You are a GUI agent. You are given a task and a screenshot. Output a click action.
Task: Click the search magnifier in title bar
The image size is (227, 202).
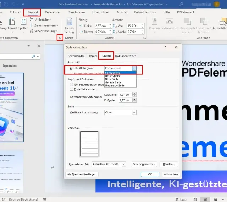click(181, 4)
